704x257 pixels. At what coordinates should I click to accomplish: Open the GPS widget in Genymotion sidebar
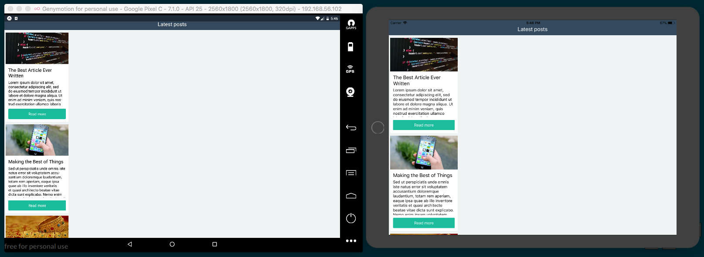click(x=350, y=69)
